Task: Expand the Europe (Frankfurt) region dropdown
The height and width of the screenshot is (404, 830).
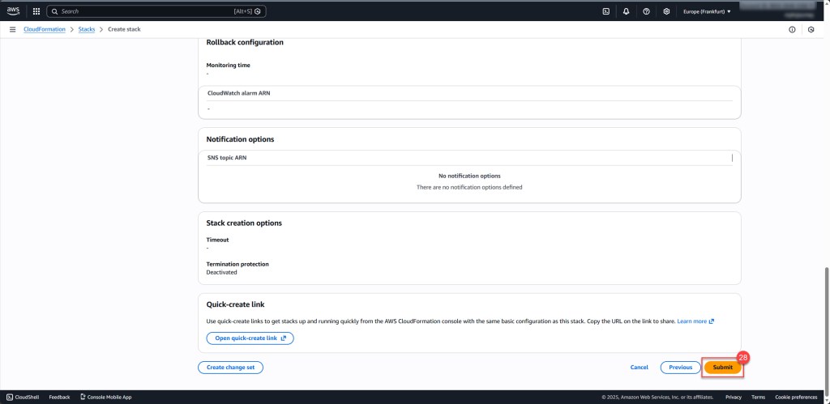Action: click(x=707, y=11)
